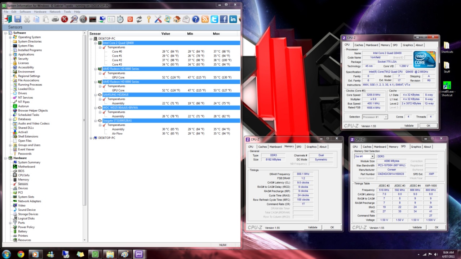The image size is (461, 259).
Task: Expand the Ports tree node
Action: click(10, 223)
